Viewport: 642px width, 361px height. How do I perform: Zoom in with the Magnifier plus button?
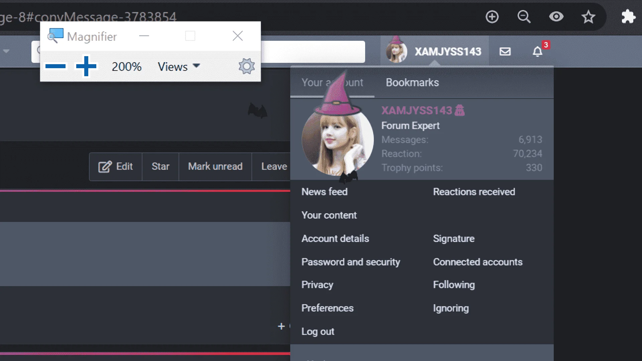point(86,66)
